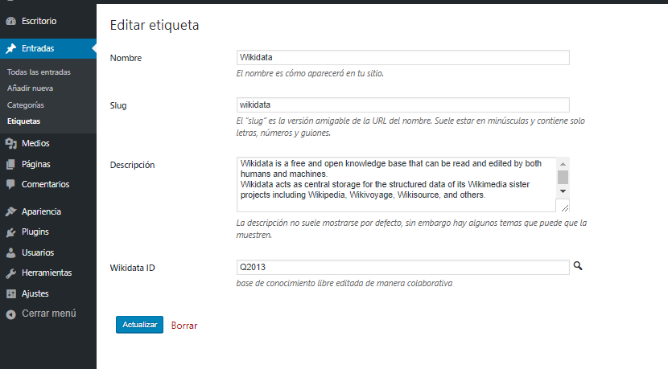Click the description textarea resize handle
The width and height of the screenshot is (668, 369).
tap(565, 207)
